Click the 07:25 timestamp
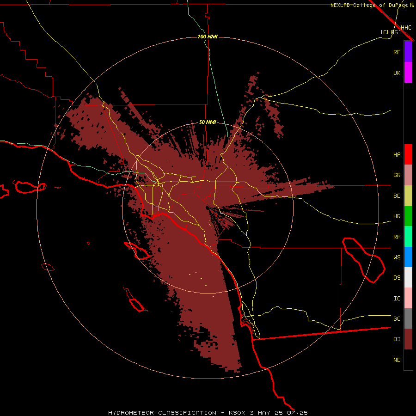The height and width of the screenshot is (416, 416). pos(297,413)
